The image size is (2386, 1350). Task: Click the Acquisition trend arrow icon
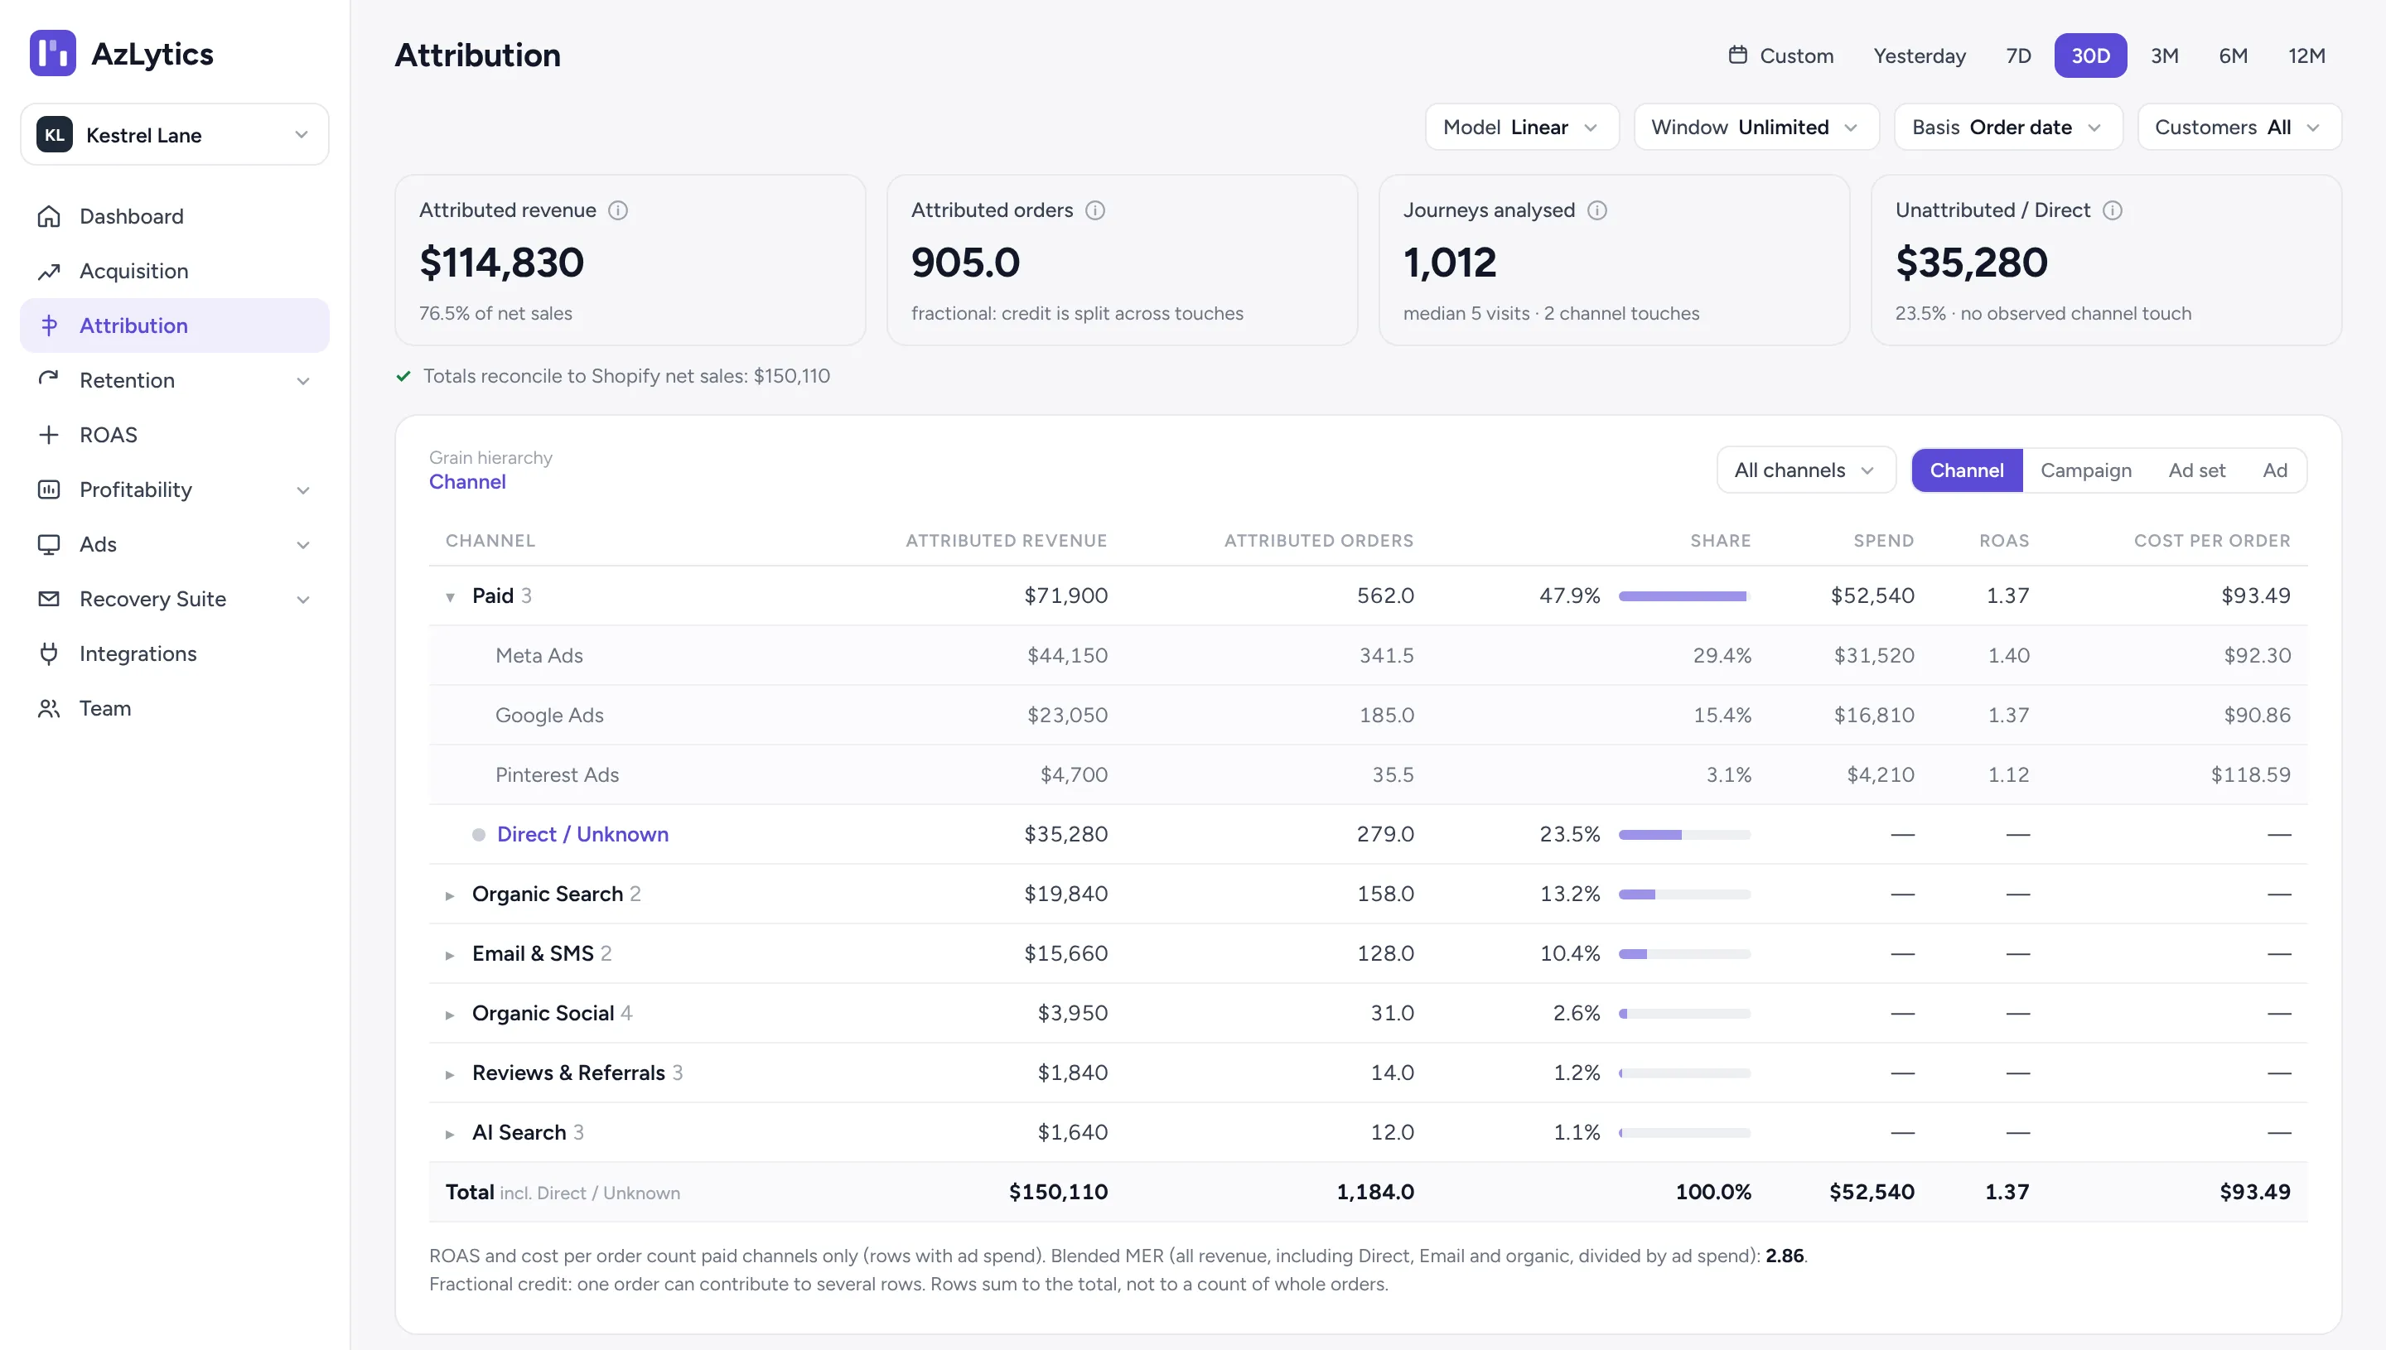coord(49,271)
